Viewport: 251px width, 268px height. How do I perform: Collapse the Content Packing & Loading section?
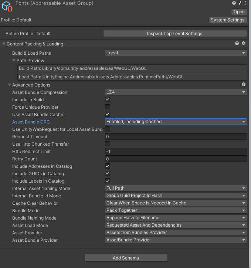point(4,44)
